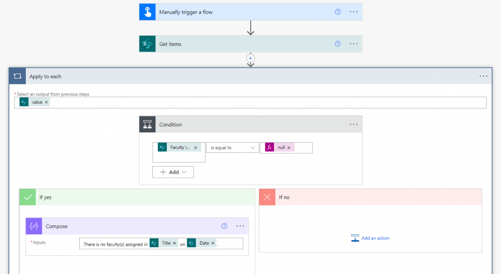Image resolution: width=501 pixels, height=274 pixels.
Task: Click the If no branch header
Action: [x=370, y=197]
